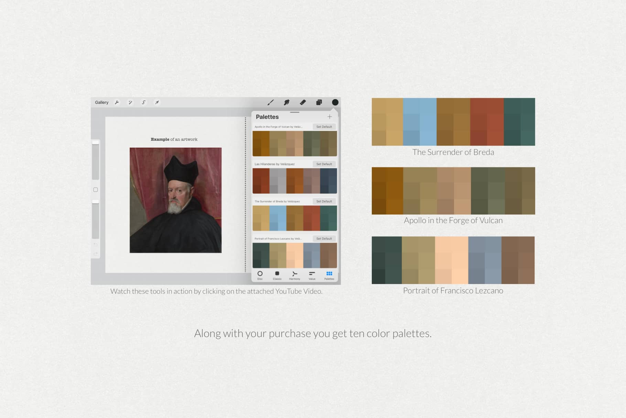Open Adjustments magic wand menu
Screen dimensions: 626x418
pyautogui.click(x=130, y=102)
